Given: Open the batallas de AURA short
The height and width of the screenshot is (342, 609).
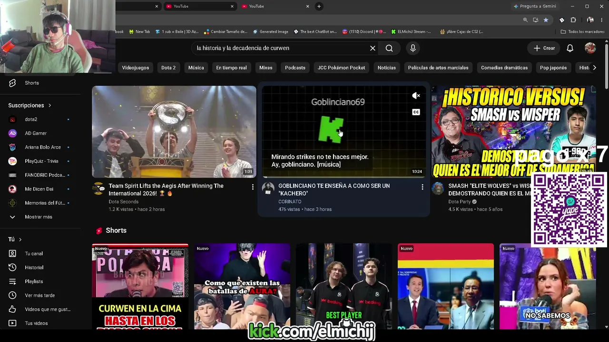Looking at the screenshot, I should 242,286.
